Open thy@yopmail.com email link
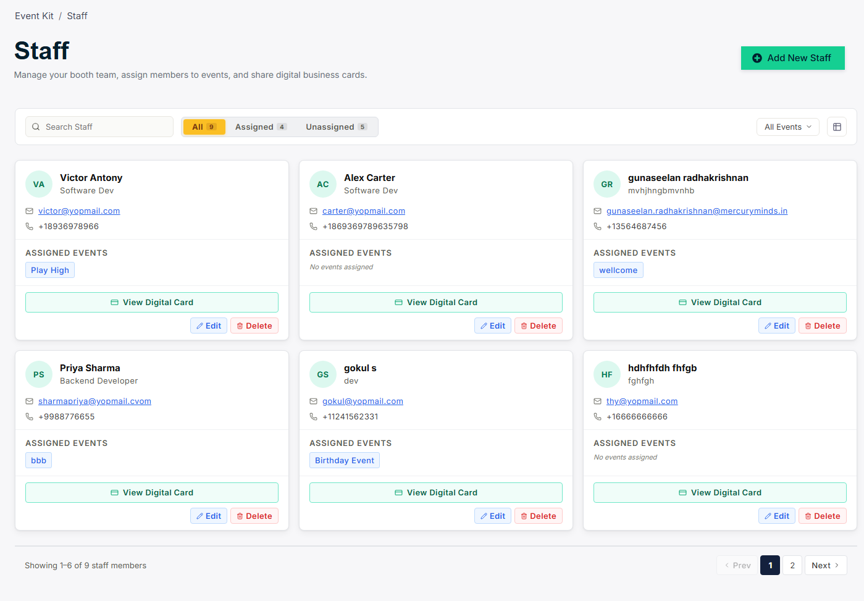This screenshot has height=601, width=864. [642, 401]
